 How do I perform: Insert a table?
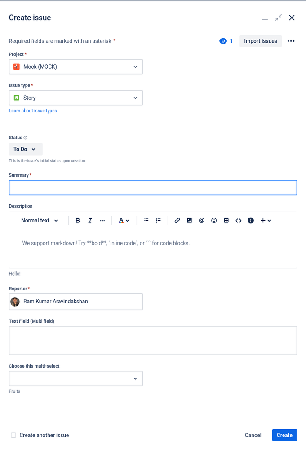[226, 221]
